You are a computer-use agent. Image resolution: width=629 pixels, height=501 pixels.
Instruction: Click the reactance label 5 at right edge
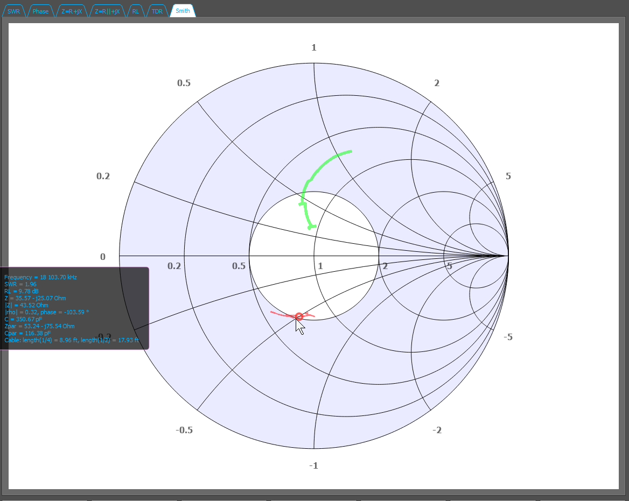(x=508, y=176)
